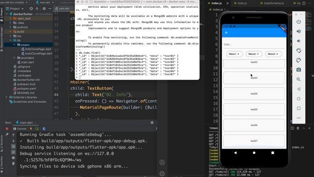Tap the test05 card in the app
The image size is (314, 177).
coord(254,109)
